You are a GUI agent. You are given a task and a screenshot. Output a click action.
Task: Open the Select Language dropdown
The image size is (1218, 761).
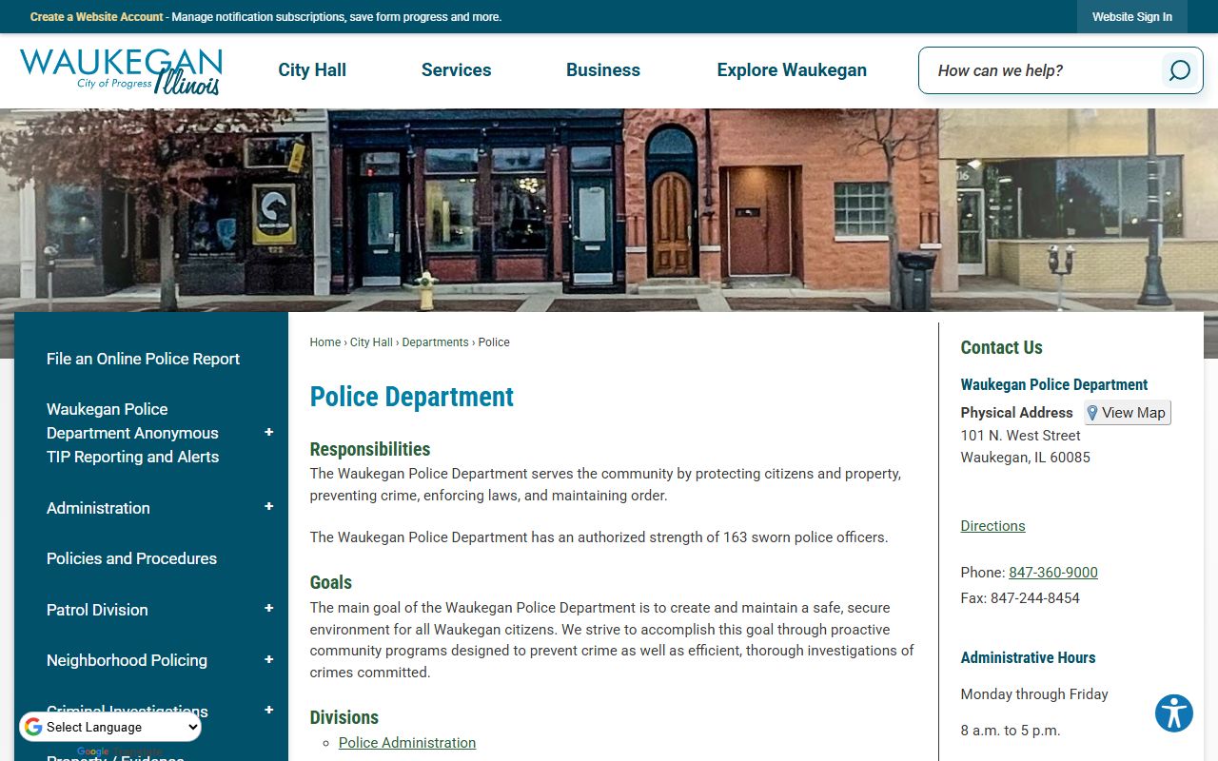[110, 728]
